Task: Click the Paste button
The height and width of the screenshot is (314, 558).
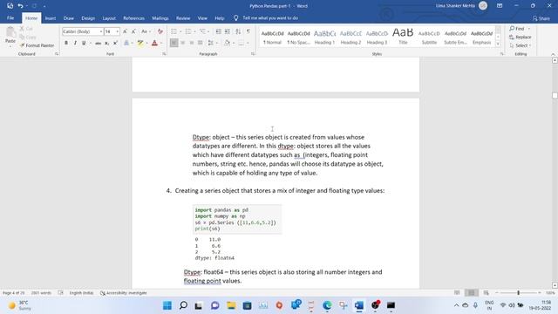Action: (10, 37)
